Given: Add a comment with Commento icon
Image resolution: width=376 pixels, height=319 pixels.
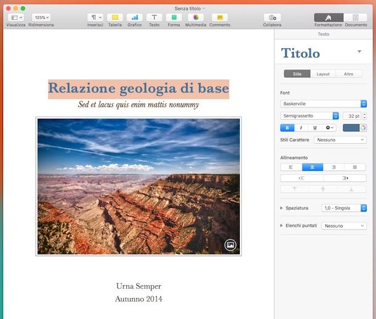Looking at the screenshot, I should [x=219, y=17].
